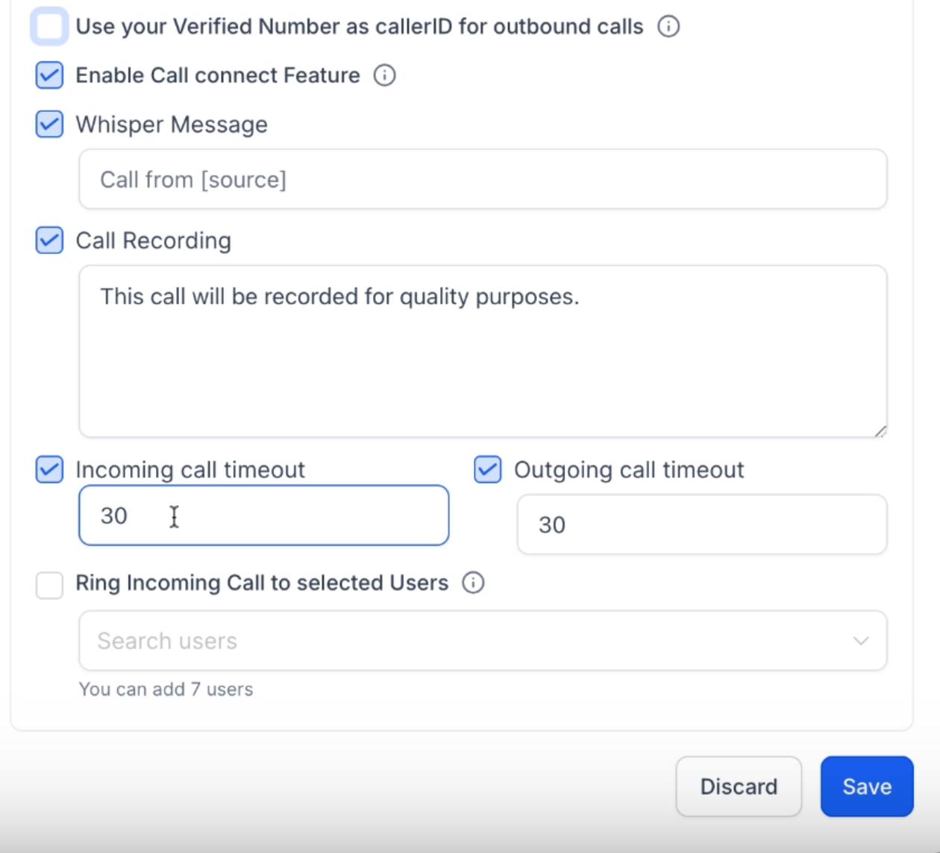
Task: Click info icon next to Ring Incoming Call
Action: pyautogui.click(x=474, y=583)
